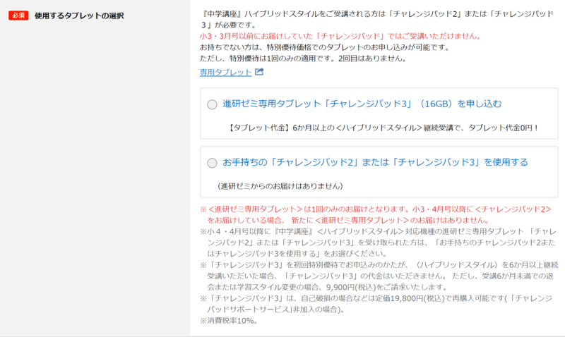Open the 専用タブレット link
The image size is (565, 337).
(225, 73)
